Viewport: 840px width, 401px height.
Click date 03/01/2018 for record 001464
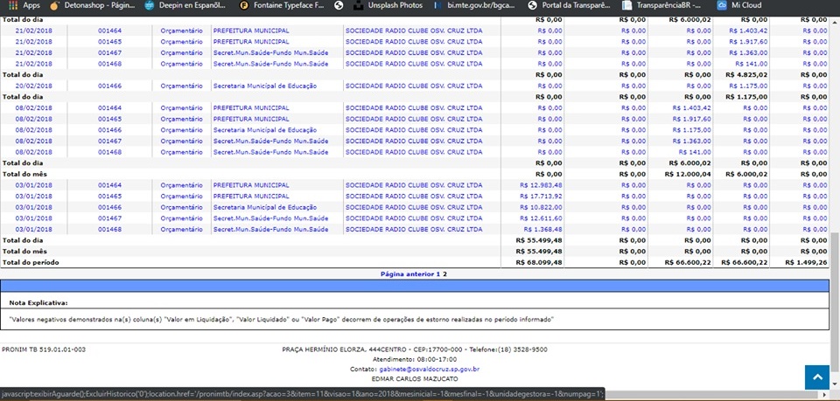coord(33,185)
